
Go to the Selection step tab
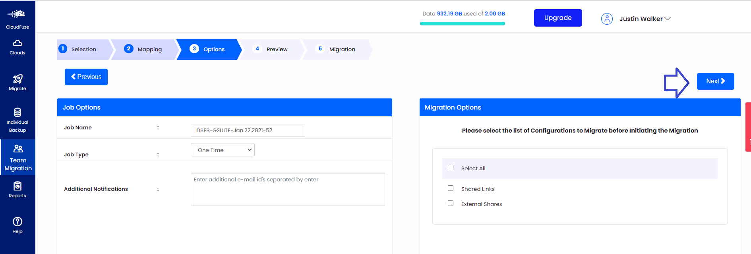click(x=85, y=50)
